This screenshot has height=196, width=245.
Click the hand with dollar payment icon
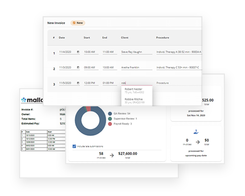(x=196, y=132)
